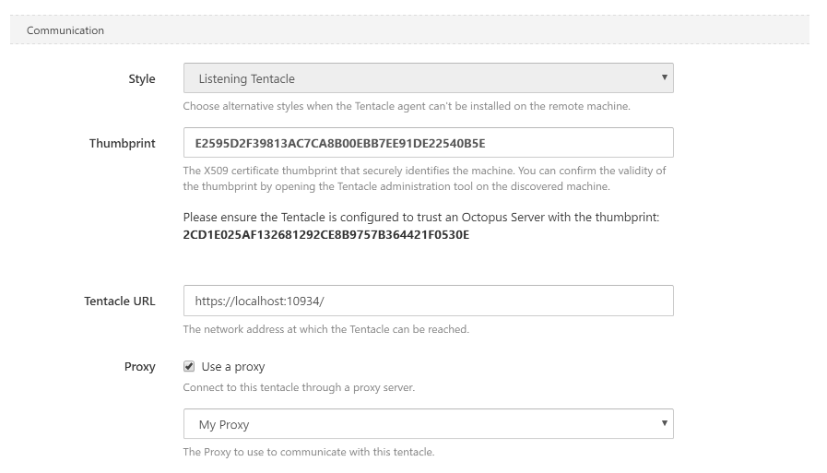
Task: Click the 'network address' help text
Action: click(x=325, y=329)
